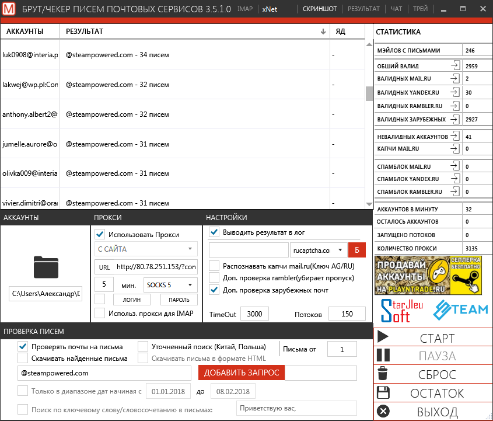Expand the SOCKS 5 proxy type dropdown

coord(170,285)
